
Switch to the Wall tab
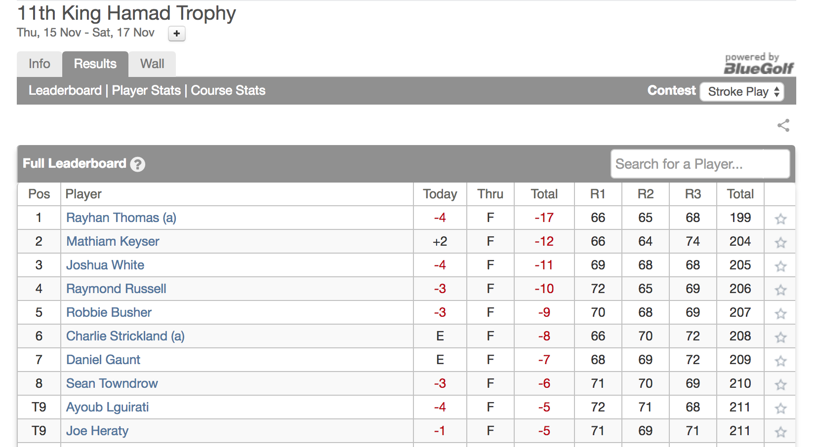(152, 64)
